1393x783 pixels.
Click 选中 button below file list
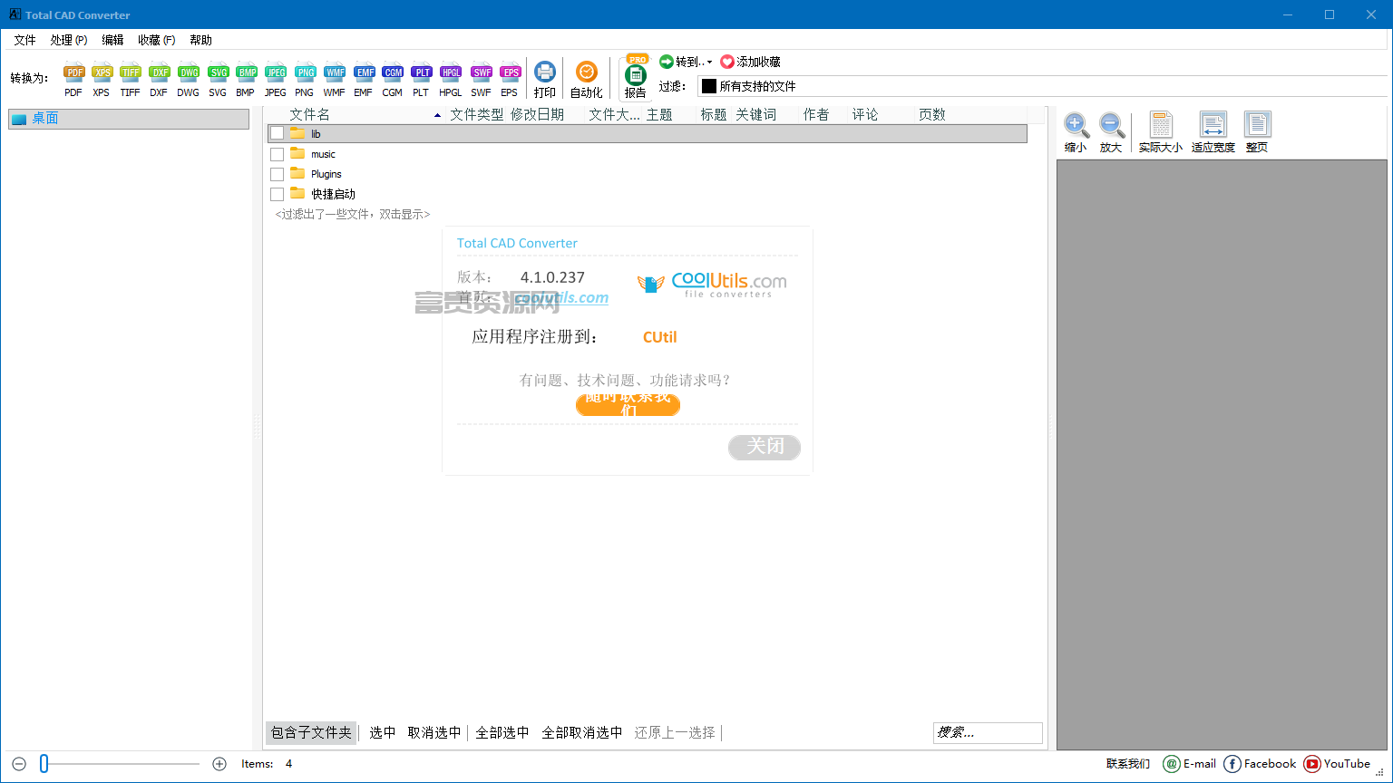(383, 732)
